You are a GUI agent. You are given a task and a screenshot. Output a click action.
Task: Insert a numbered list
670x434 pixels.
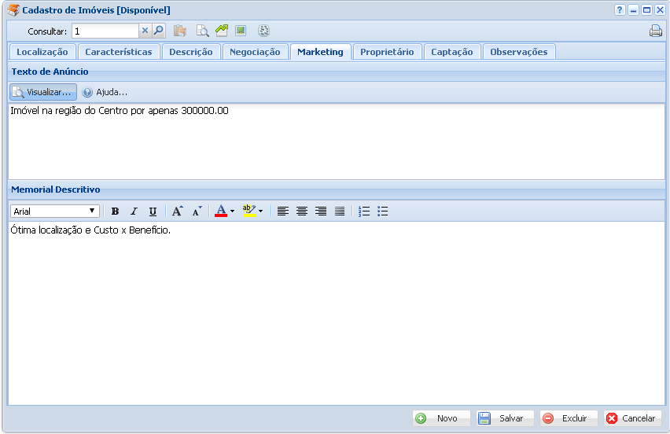pyautogui.click(x=364, y=211)
